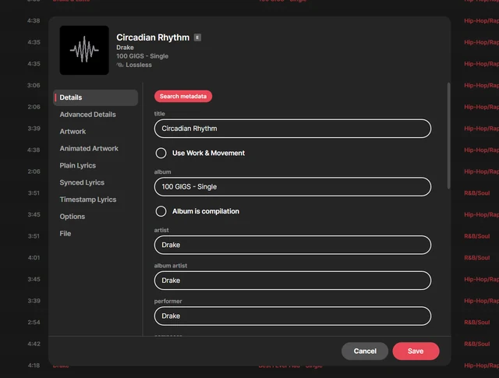The height and width of the screenshot is (378, 499).
Task: Open Plain Lyrics section
Action: coord(78,165)
